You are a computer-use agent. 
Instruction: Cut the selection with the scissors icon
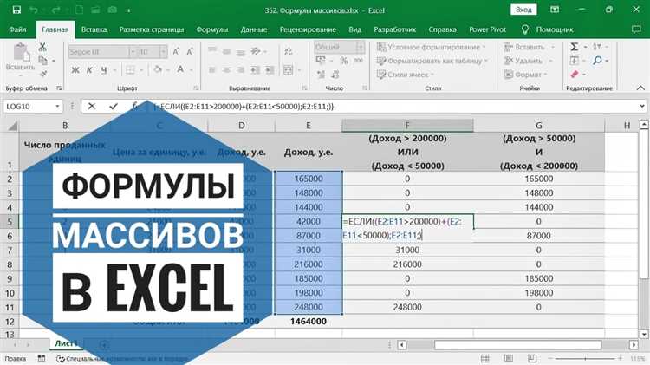tap(42, 47)
